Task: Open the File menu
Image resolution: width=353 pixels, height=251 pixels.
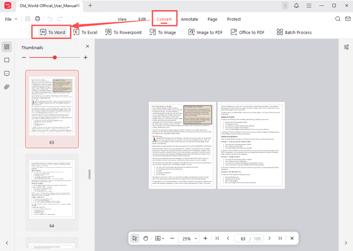Action: pyautogui.click(x=11, y=19)
